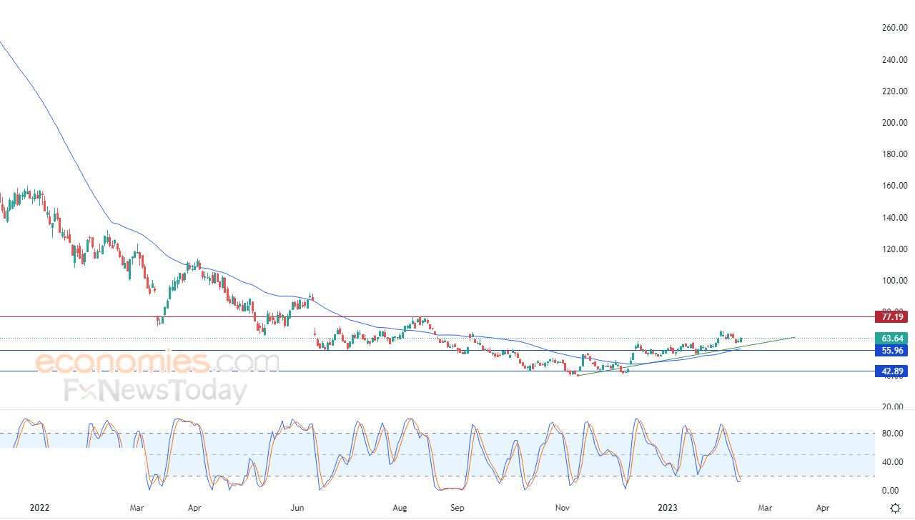This screenshot has width=915, height=520.
Task: Click the 2022 time axis label
Action: point(39,508)
